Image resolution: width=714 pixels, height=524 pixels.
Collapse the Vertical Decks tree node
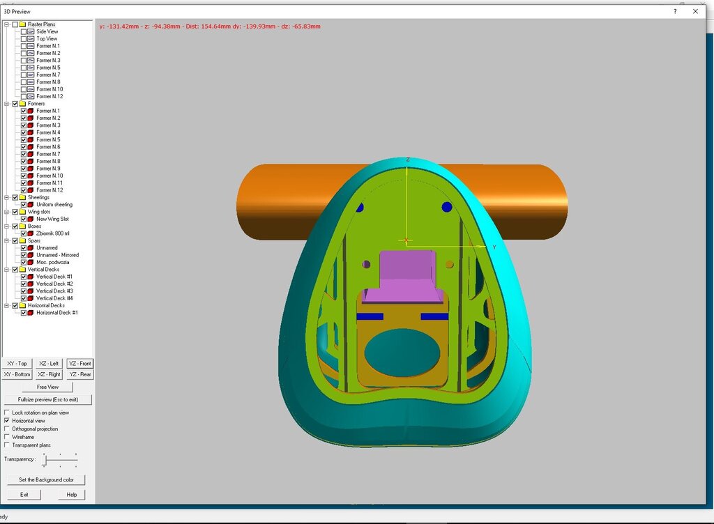[x=6, y=268]
